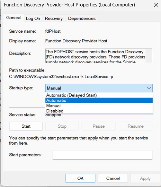Screen dimensions: 161x187
Task: Click the greyed-out Resume button
Action: coord(136,126)
